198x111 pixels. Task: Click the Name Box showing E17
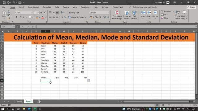point(8,27)
